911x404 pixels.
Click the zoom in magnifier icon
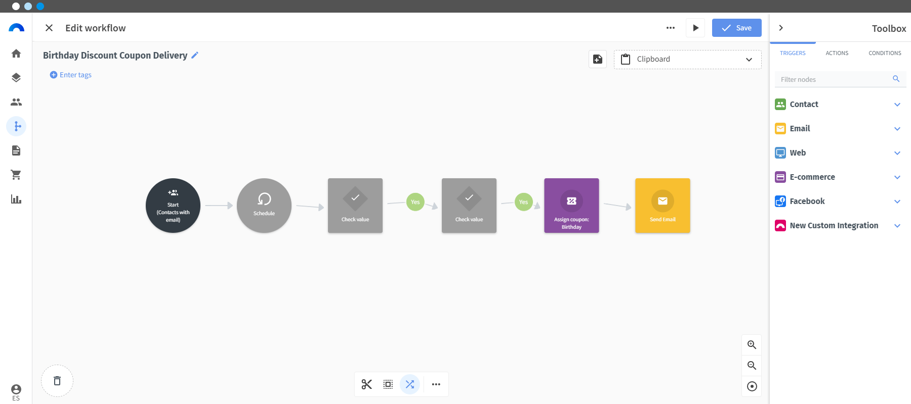752,345
